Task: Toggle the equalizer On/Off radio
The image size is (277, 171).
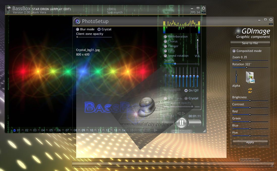Action: (186, 90)
